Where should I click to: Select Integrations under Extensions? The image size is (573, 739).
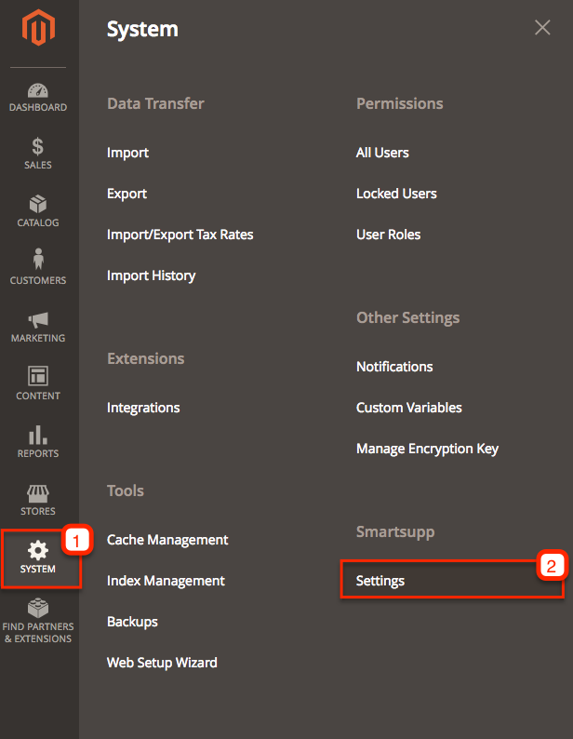point(143,408)
